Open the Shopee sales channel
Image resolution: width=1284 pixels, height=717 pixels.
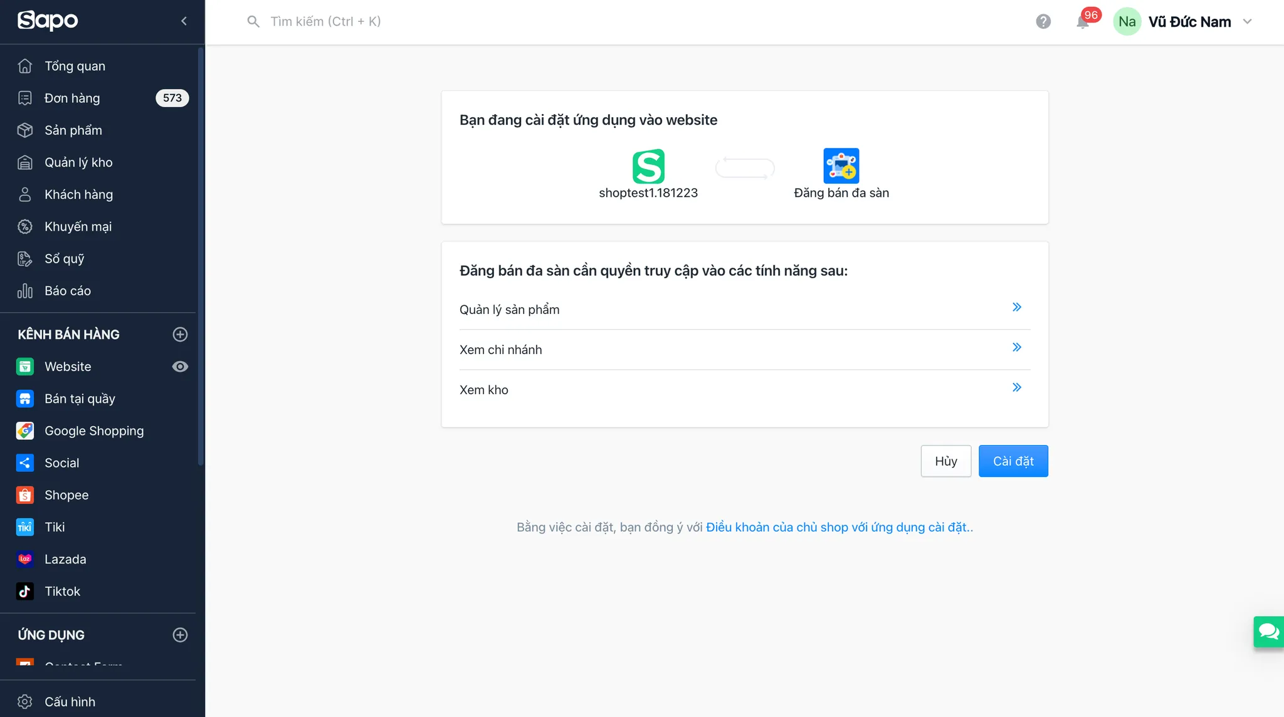(x=66, y=495)
